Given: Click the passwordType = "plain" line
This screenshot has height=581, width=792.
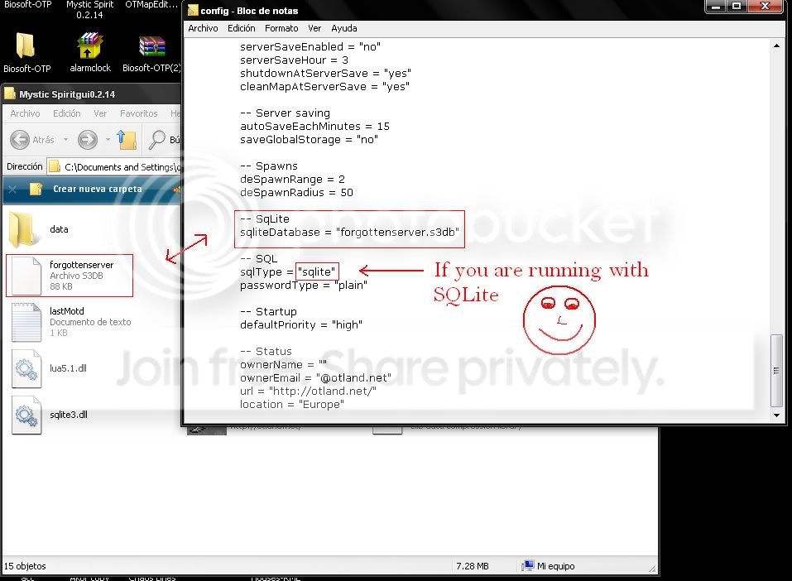Looking at the screenshot, I should [304, 286].
